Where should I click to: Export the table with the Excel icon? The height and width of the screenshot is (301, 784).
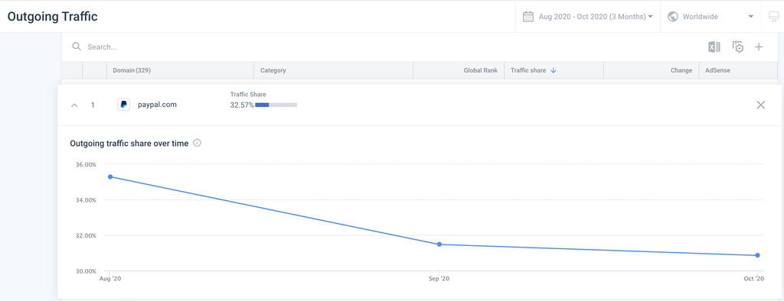pyautogui.click(x=714, y=47)
